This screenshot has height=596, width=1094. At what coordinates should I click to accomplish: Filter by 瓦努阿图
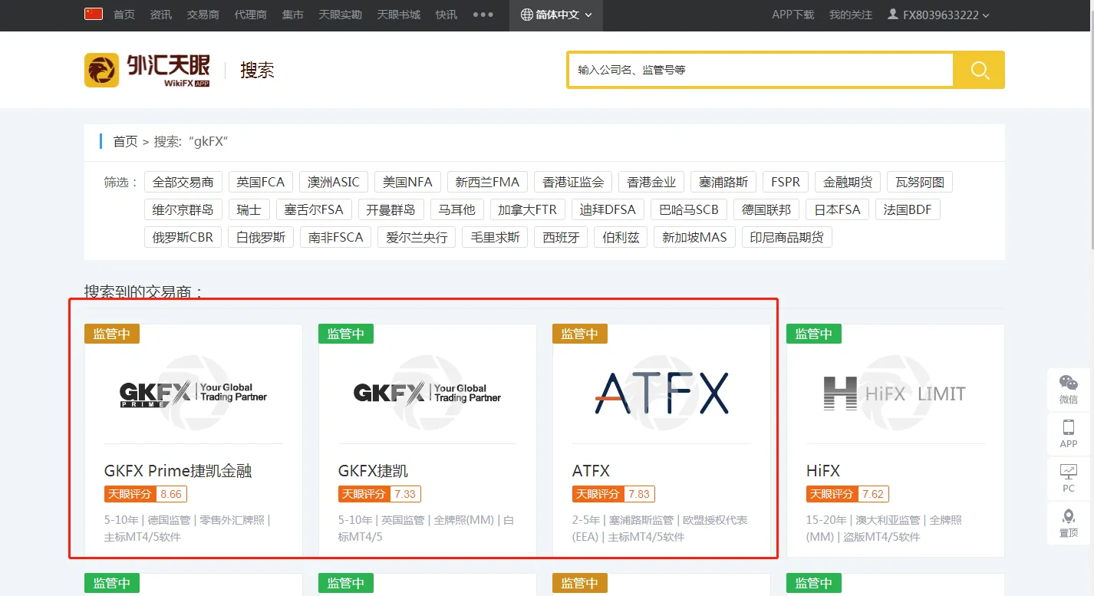click(920, 182)
